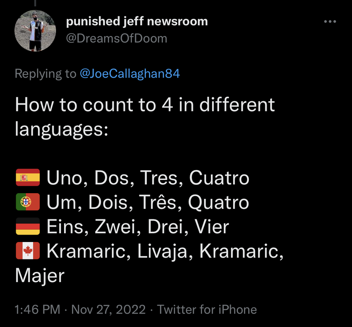Open the author's profile picture
The width and height of the screenshot is (352, 327).
click(36, 31)
